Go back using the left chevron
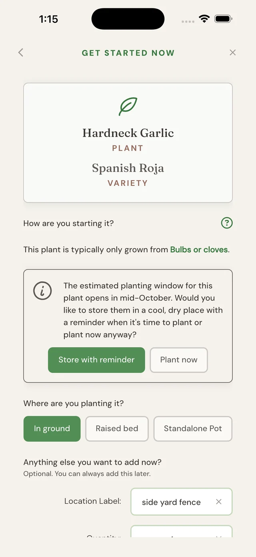The image size is (256, 557). [x=21, y=52]
